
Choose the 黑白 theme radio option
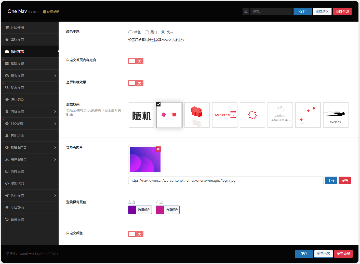pos(147,32)
